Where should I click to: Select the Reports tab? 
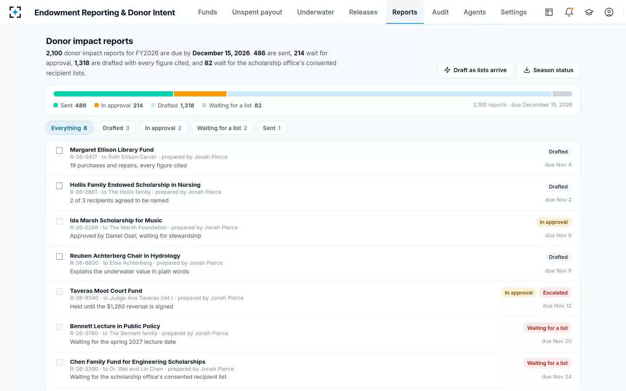[x=405, y=12]
